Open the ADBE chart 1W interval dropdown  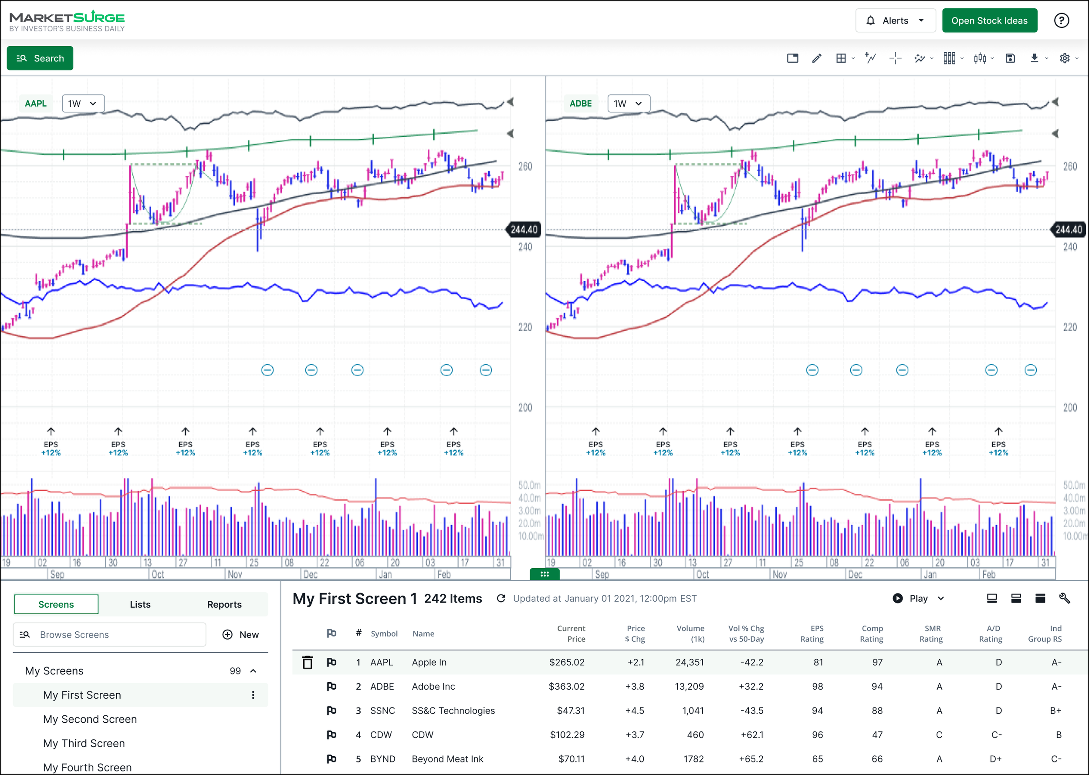(628, 104)
